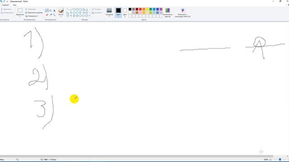Click the Вырезать cut button

(6, 9)
